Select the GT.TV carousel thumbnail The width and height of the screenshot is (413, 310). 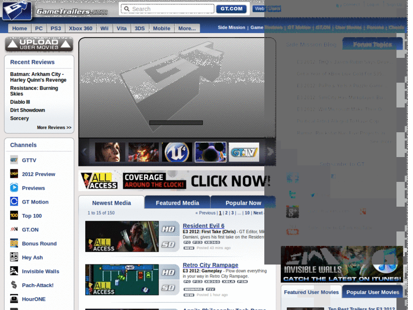tap(244, 152)
